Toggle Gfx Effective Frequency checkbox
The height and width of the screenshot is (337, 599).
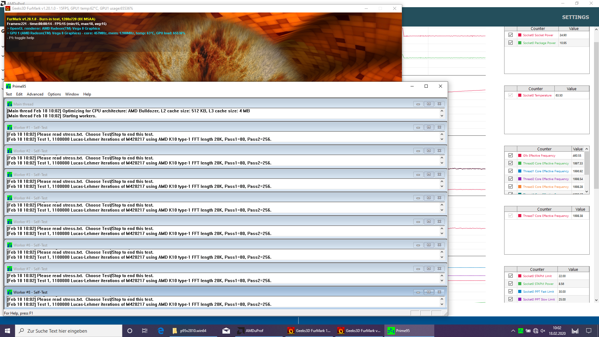pos(510,155)
